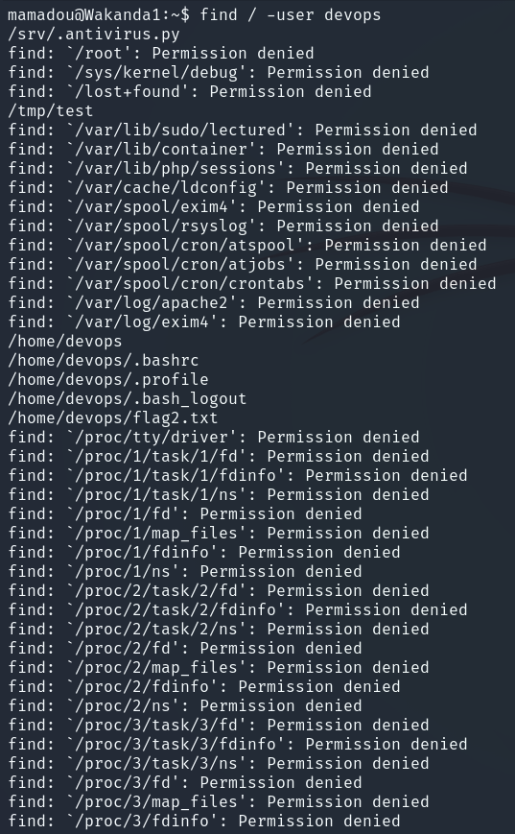515x834 pixels.
Task: Click the /proc/3/fdinfo last output line
Action: 203,821
